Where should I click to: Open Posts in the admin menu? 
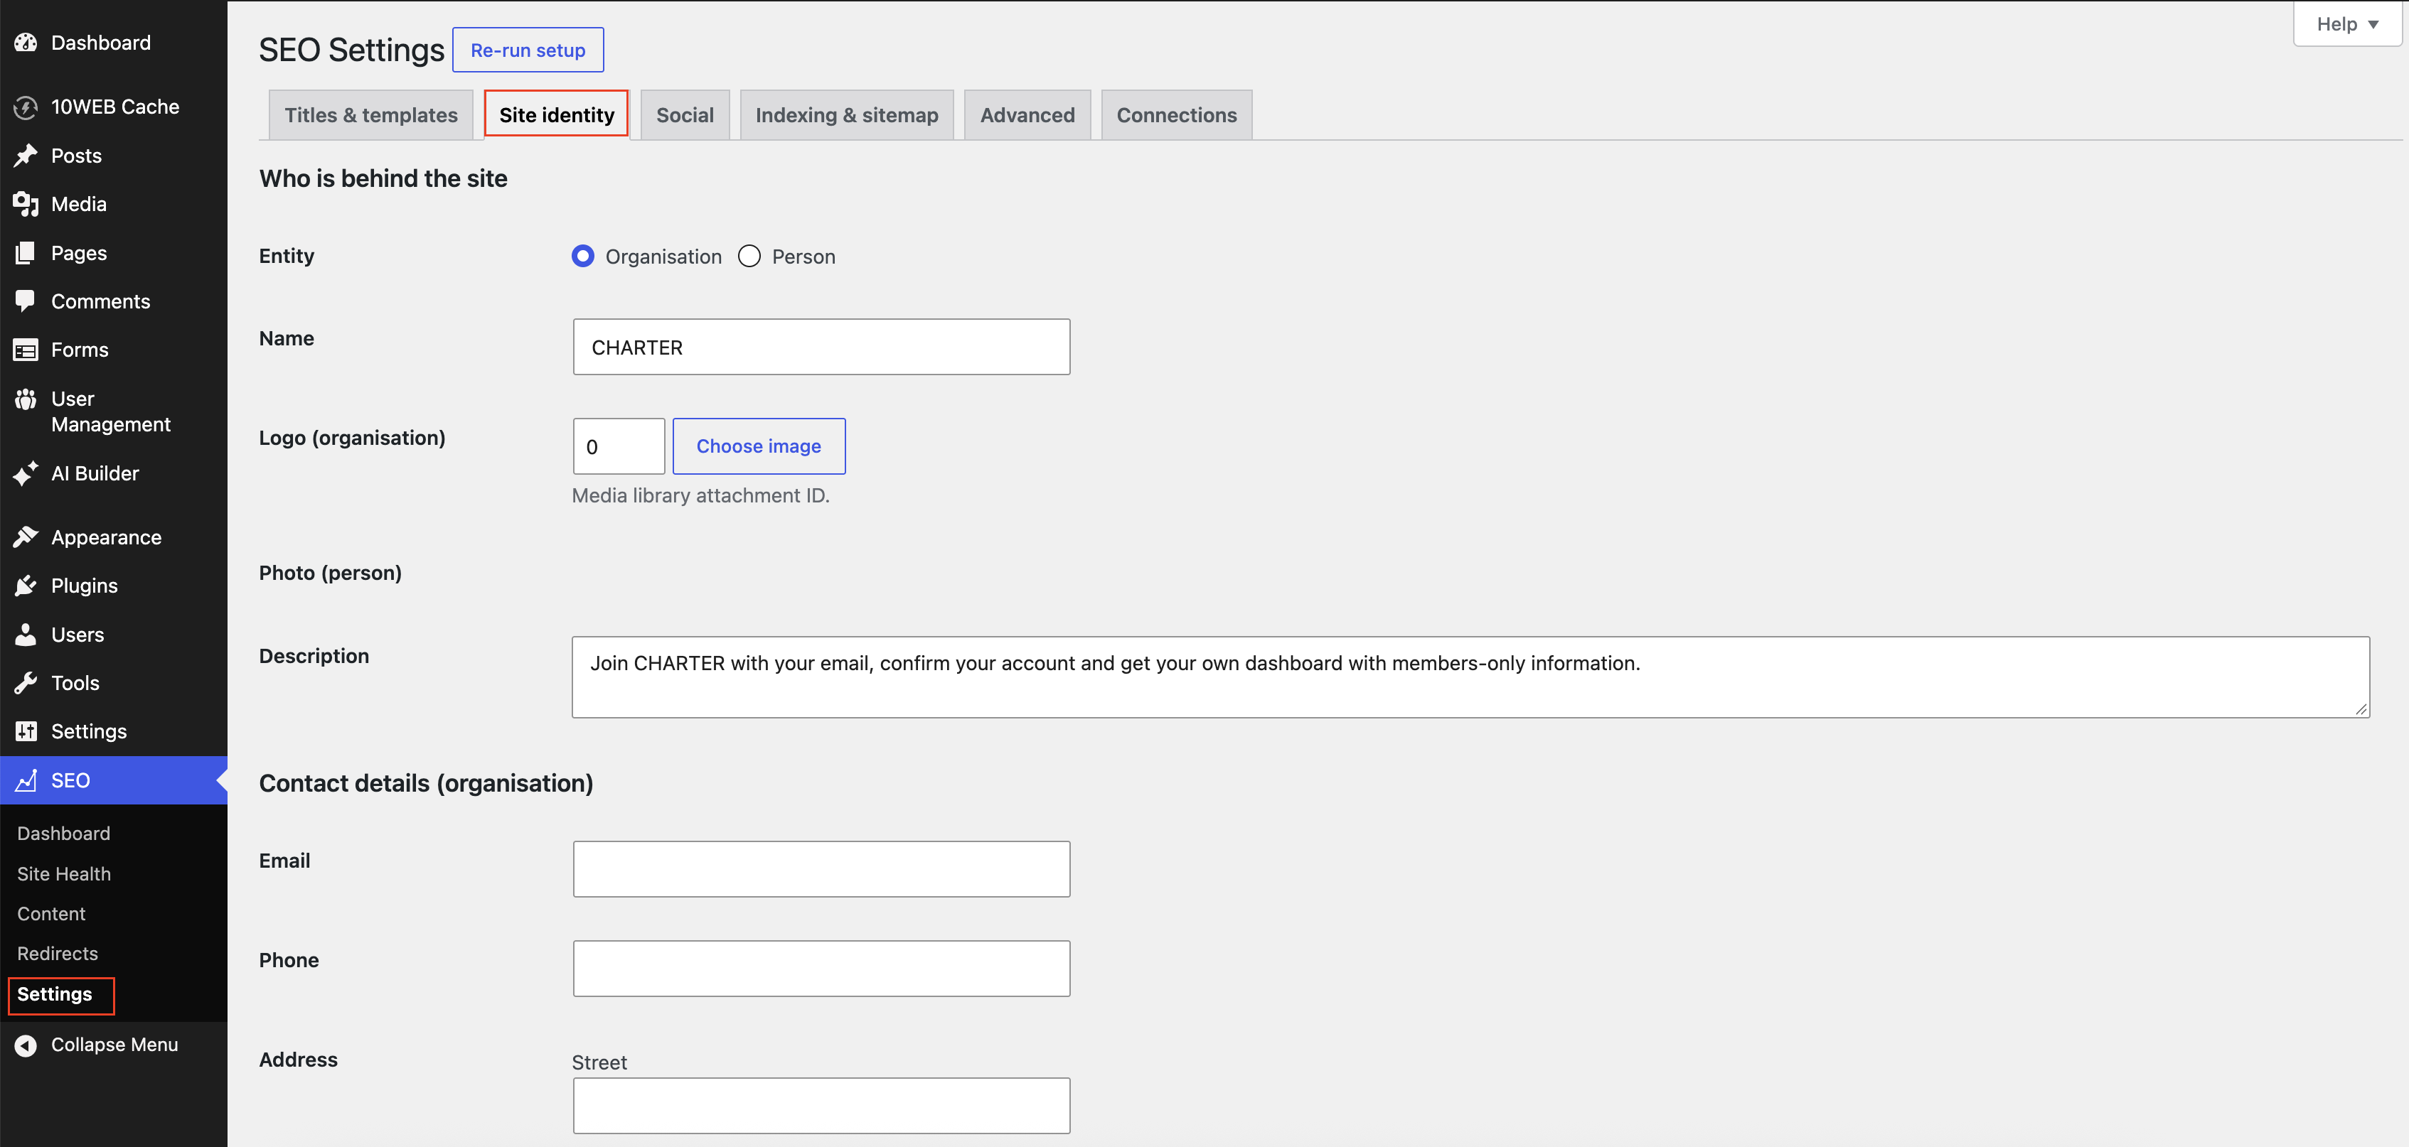(x=76, y=155)
